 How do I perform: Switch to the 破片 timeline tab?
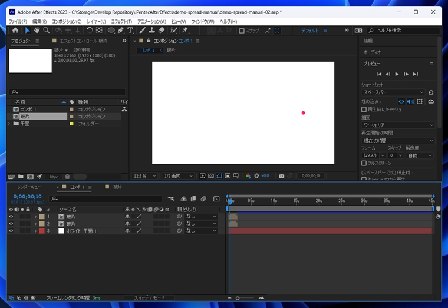117,187
